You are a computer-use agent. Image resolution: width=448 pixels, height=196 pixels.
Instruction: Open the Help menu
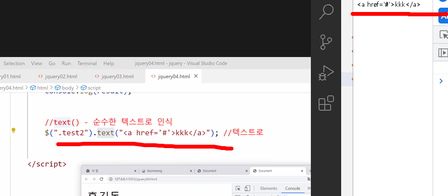click(109, 63)
